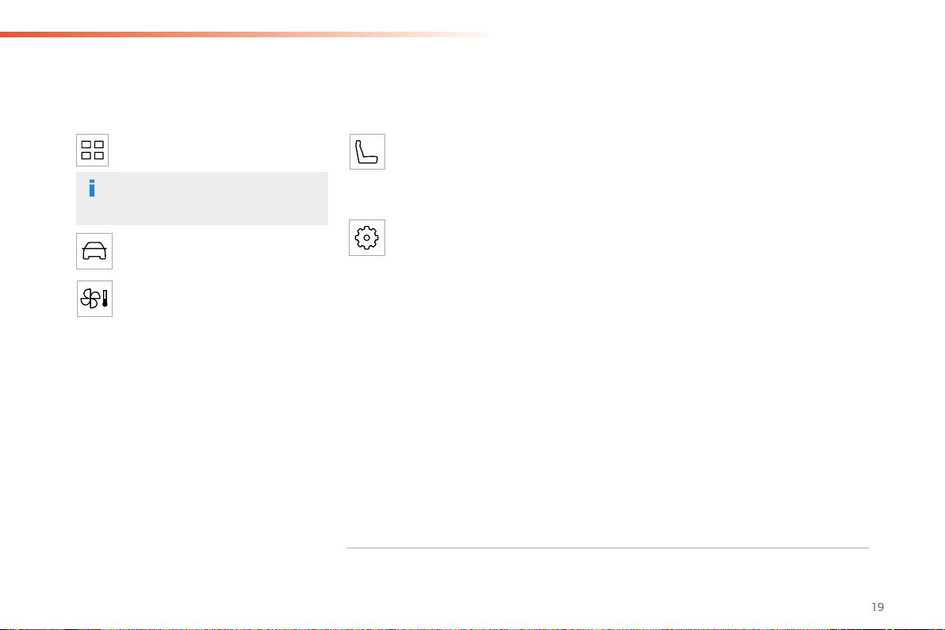Click the orange gradient header bar
This screenshot has height=630, width=945.
[x=247, y=34]
